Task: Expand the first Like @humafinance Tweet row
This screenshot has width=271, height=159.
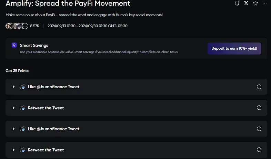Action: pyautogui.click(x=13, y=87)
